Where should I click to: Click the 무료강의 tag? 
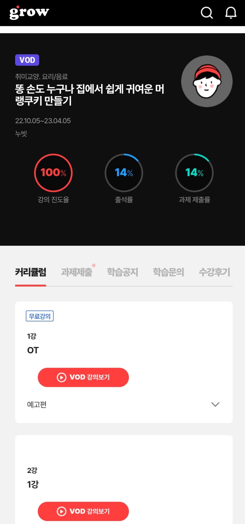pos(40,316)
